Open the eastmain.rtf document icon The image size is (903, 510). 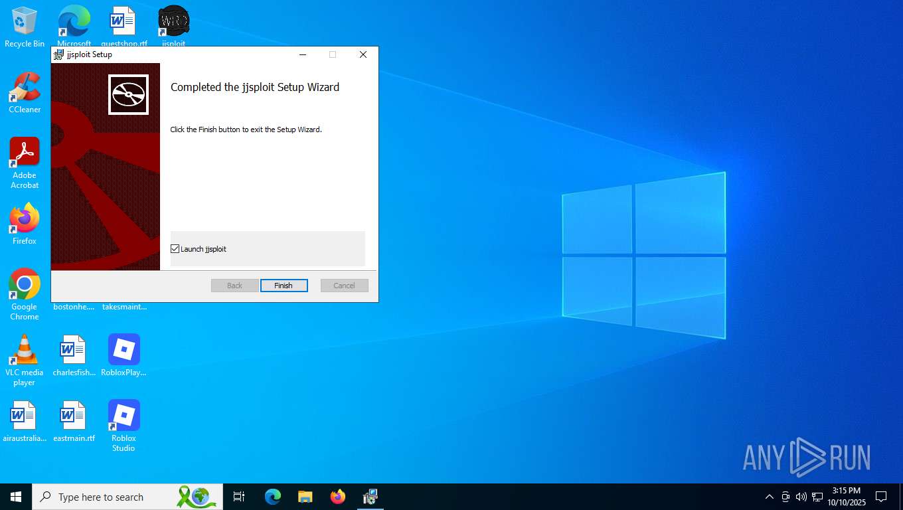point(74,421)
